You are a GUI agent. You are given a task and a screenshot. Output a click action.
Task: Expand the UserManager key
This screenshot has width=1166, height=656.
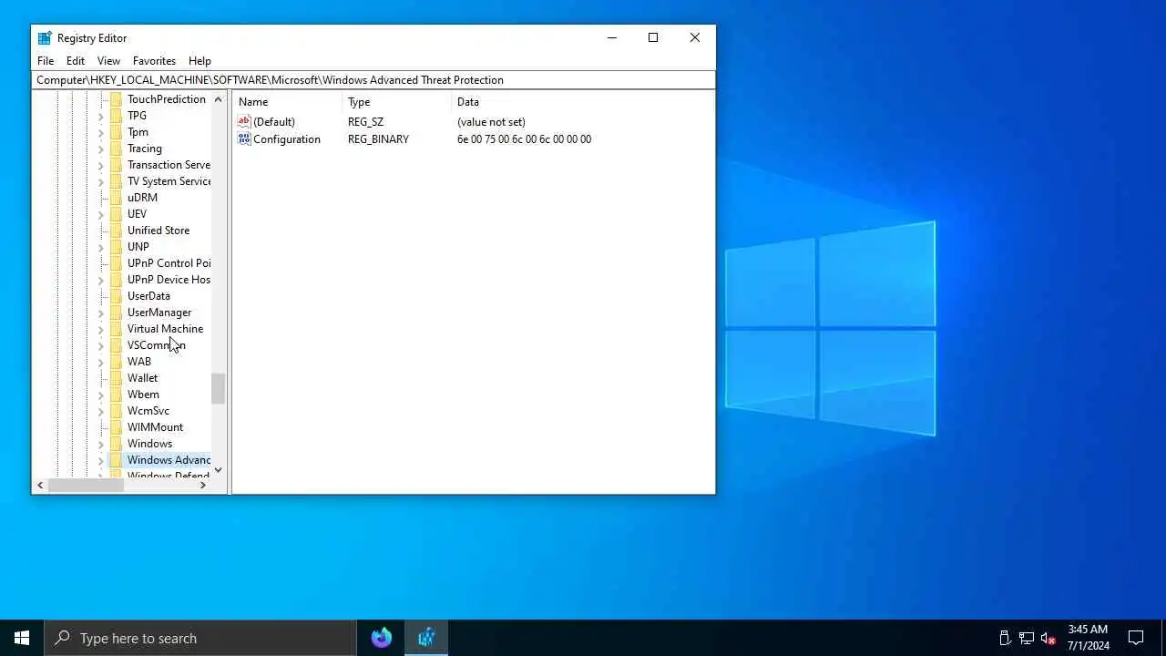(101, 313)
